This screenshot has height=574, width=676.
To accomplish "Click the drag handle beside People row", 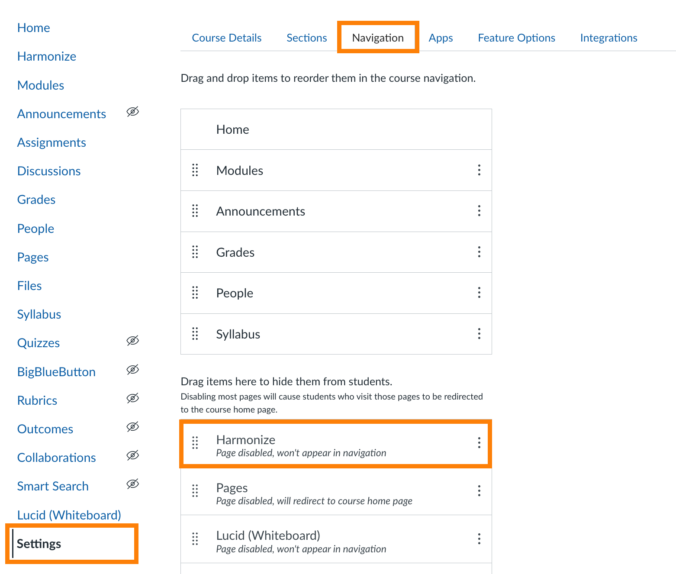I will [195, 293].
